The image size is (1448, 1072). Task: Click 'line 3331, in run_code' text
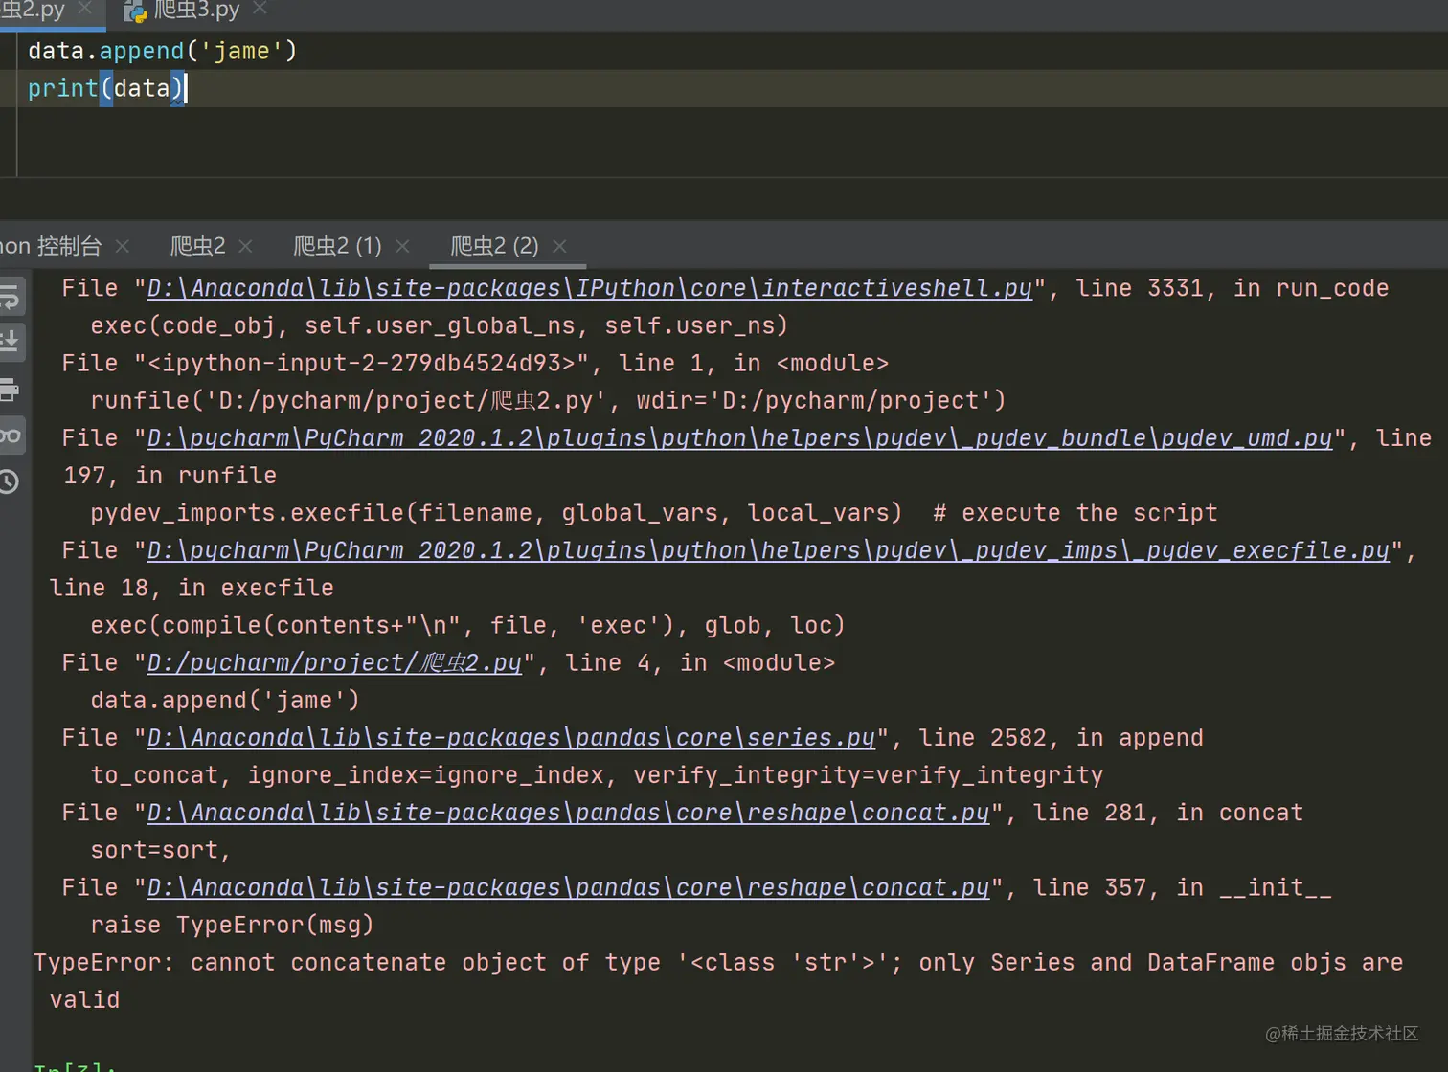coord(1232,288)
